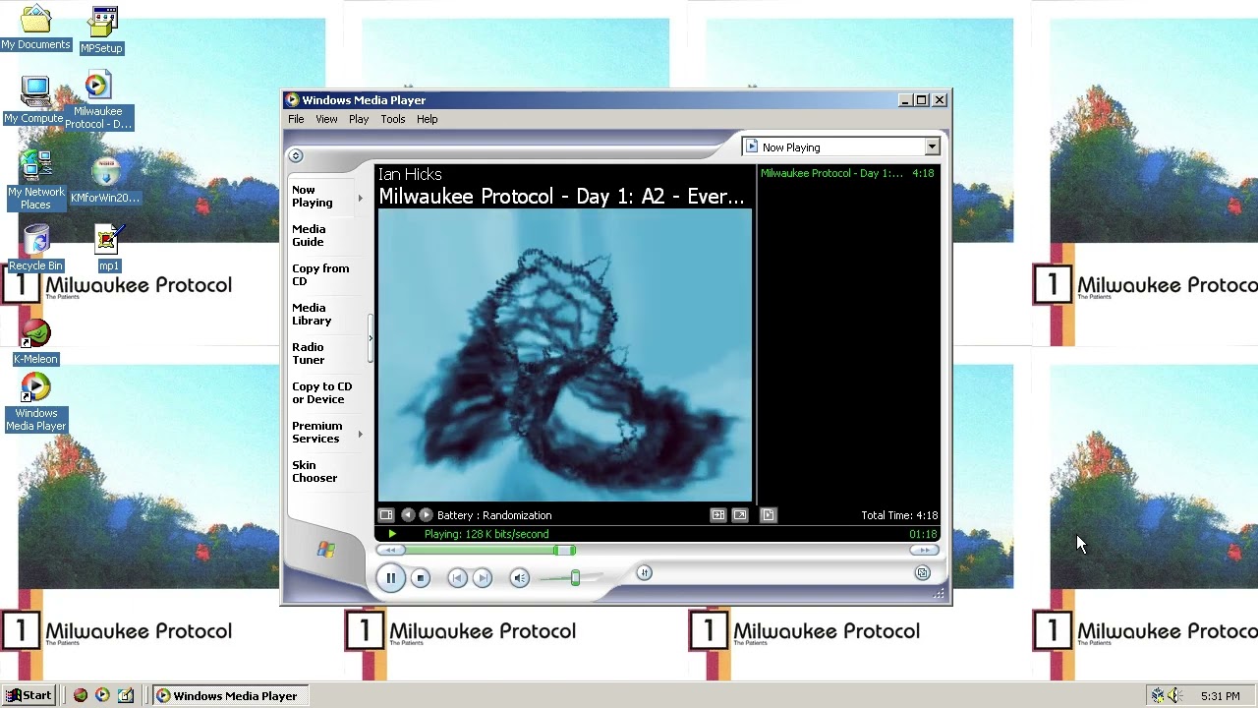Launch Media Player from quick launch bar
Viewport: 1258px width, 708px height.
(102, 695)
